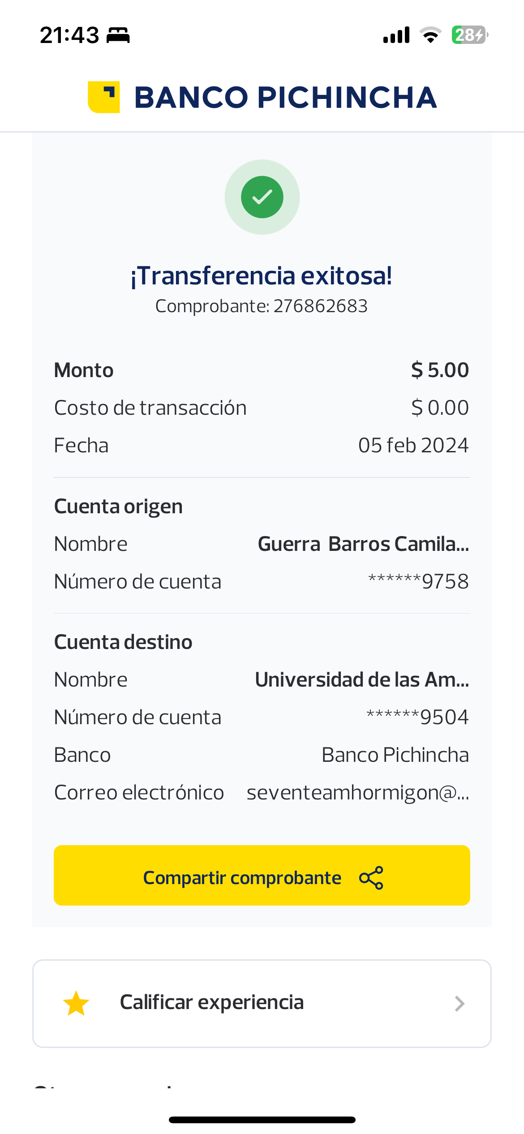Screen dimensions: 524x1134
Task: Tap the destination account number ending 9504
Action: pos(417,717)
